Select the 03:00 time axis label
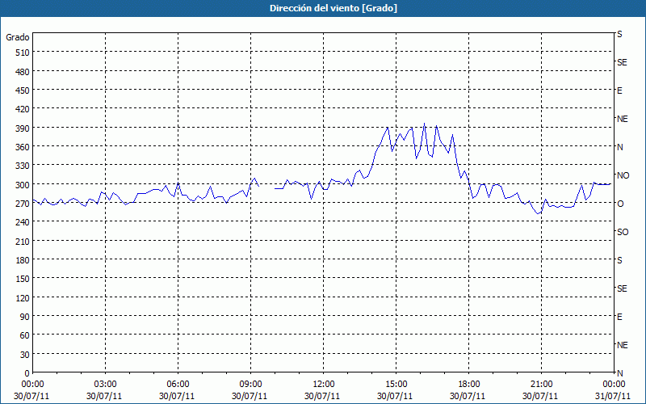 105,385
